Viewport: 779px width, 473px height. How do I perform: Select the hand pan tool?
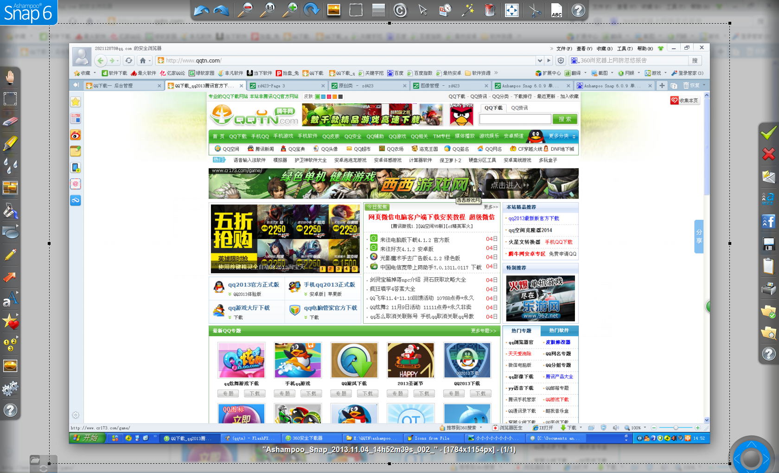coord(10,77)
